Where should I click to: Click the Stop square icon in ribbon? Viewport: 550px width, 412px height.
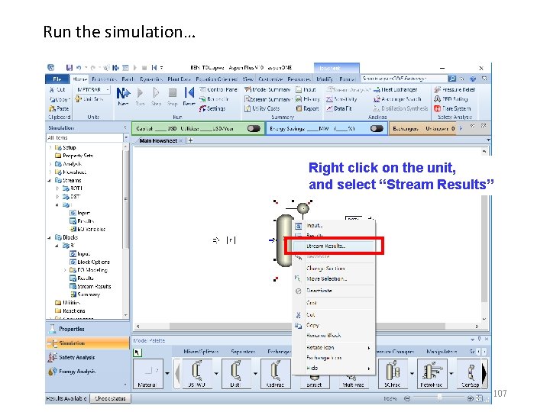pyautogui.click(x=172, y=93)
